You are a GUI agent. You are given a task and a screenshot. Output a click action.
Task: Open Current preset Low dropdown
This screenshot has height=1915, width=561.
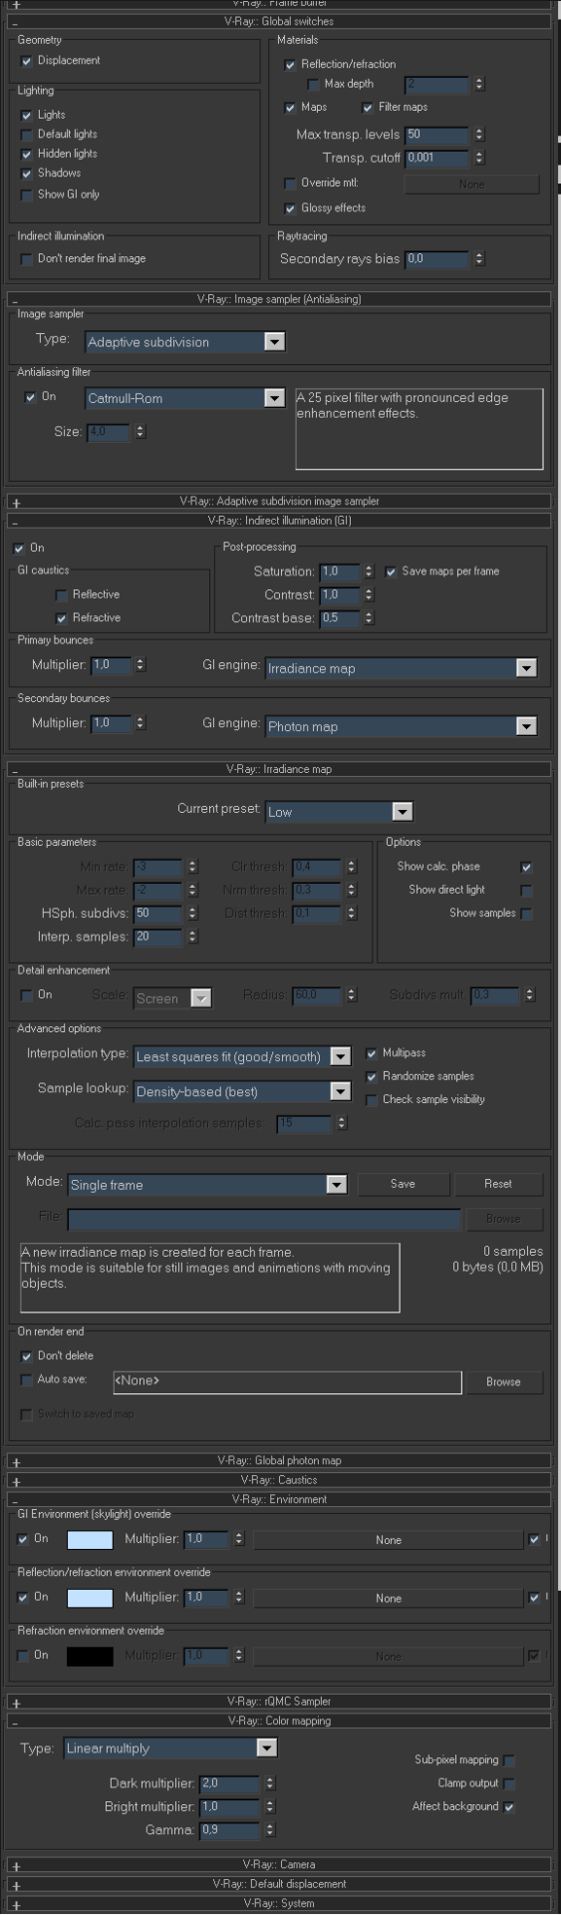339,812
